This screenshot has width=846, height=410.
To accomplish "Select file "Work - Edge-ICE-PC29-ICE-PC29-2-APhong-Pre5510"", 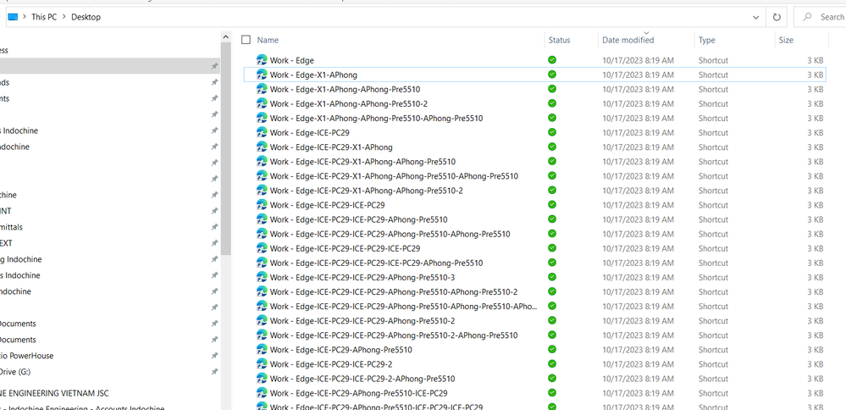I will click(x=362, y=379).
